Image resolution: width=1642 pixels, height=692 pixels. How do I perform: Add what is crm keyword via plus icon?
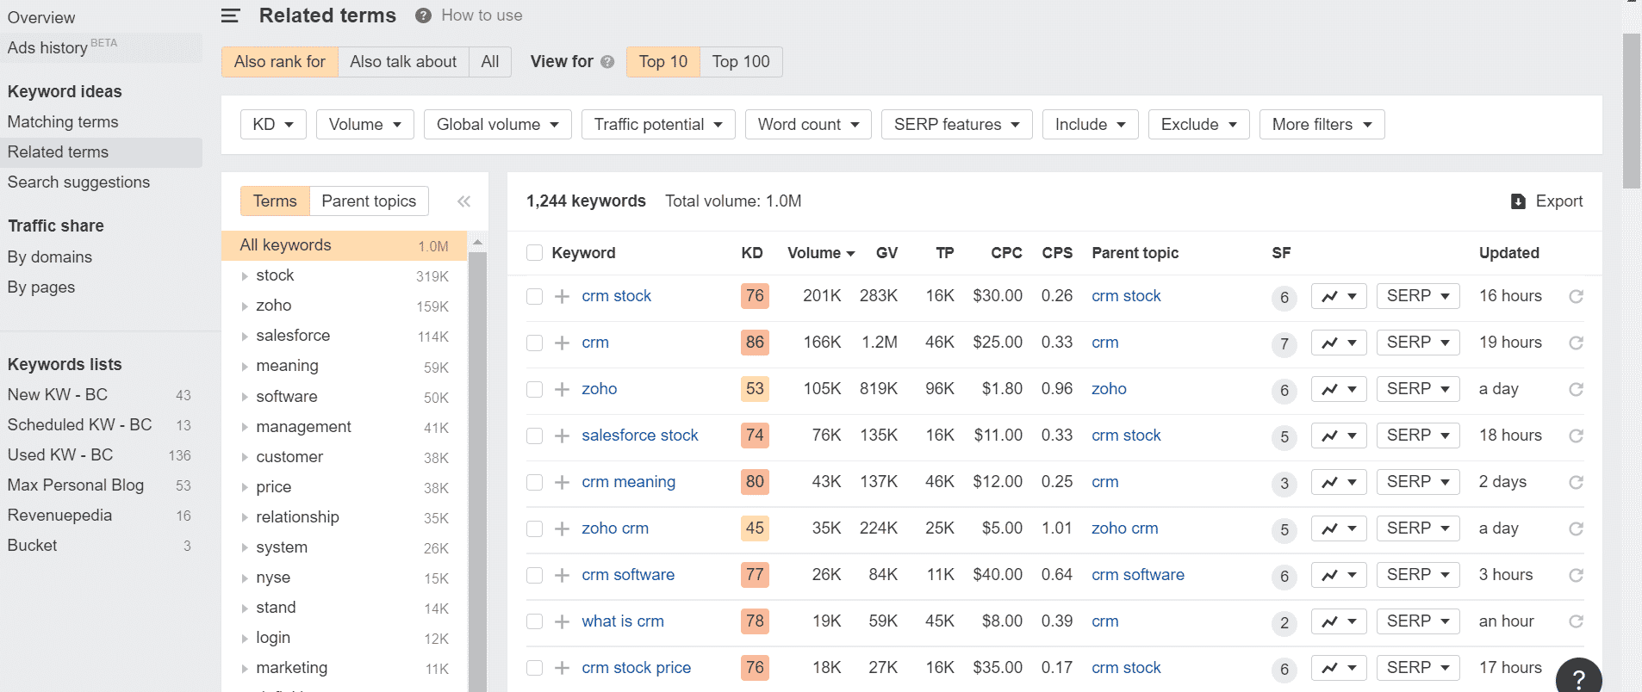(563, 621)
